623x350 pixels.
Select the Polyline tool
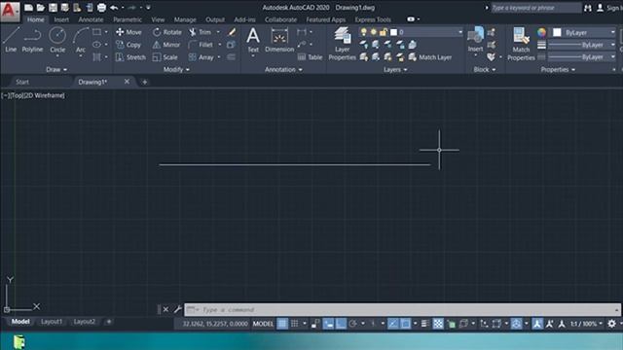[x=32, y=40]
